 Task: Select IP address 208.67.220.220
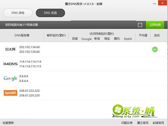point(29,95)
